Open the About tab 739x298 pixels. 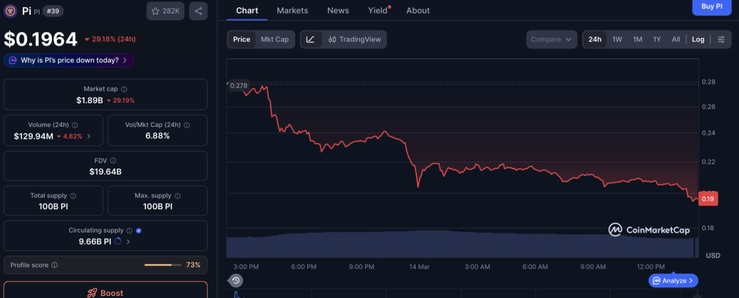(x=418, y=10)
